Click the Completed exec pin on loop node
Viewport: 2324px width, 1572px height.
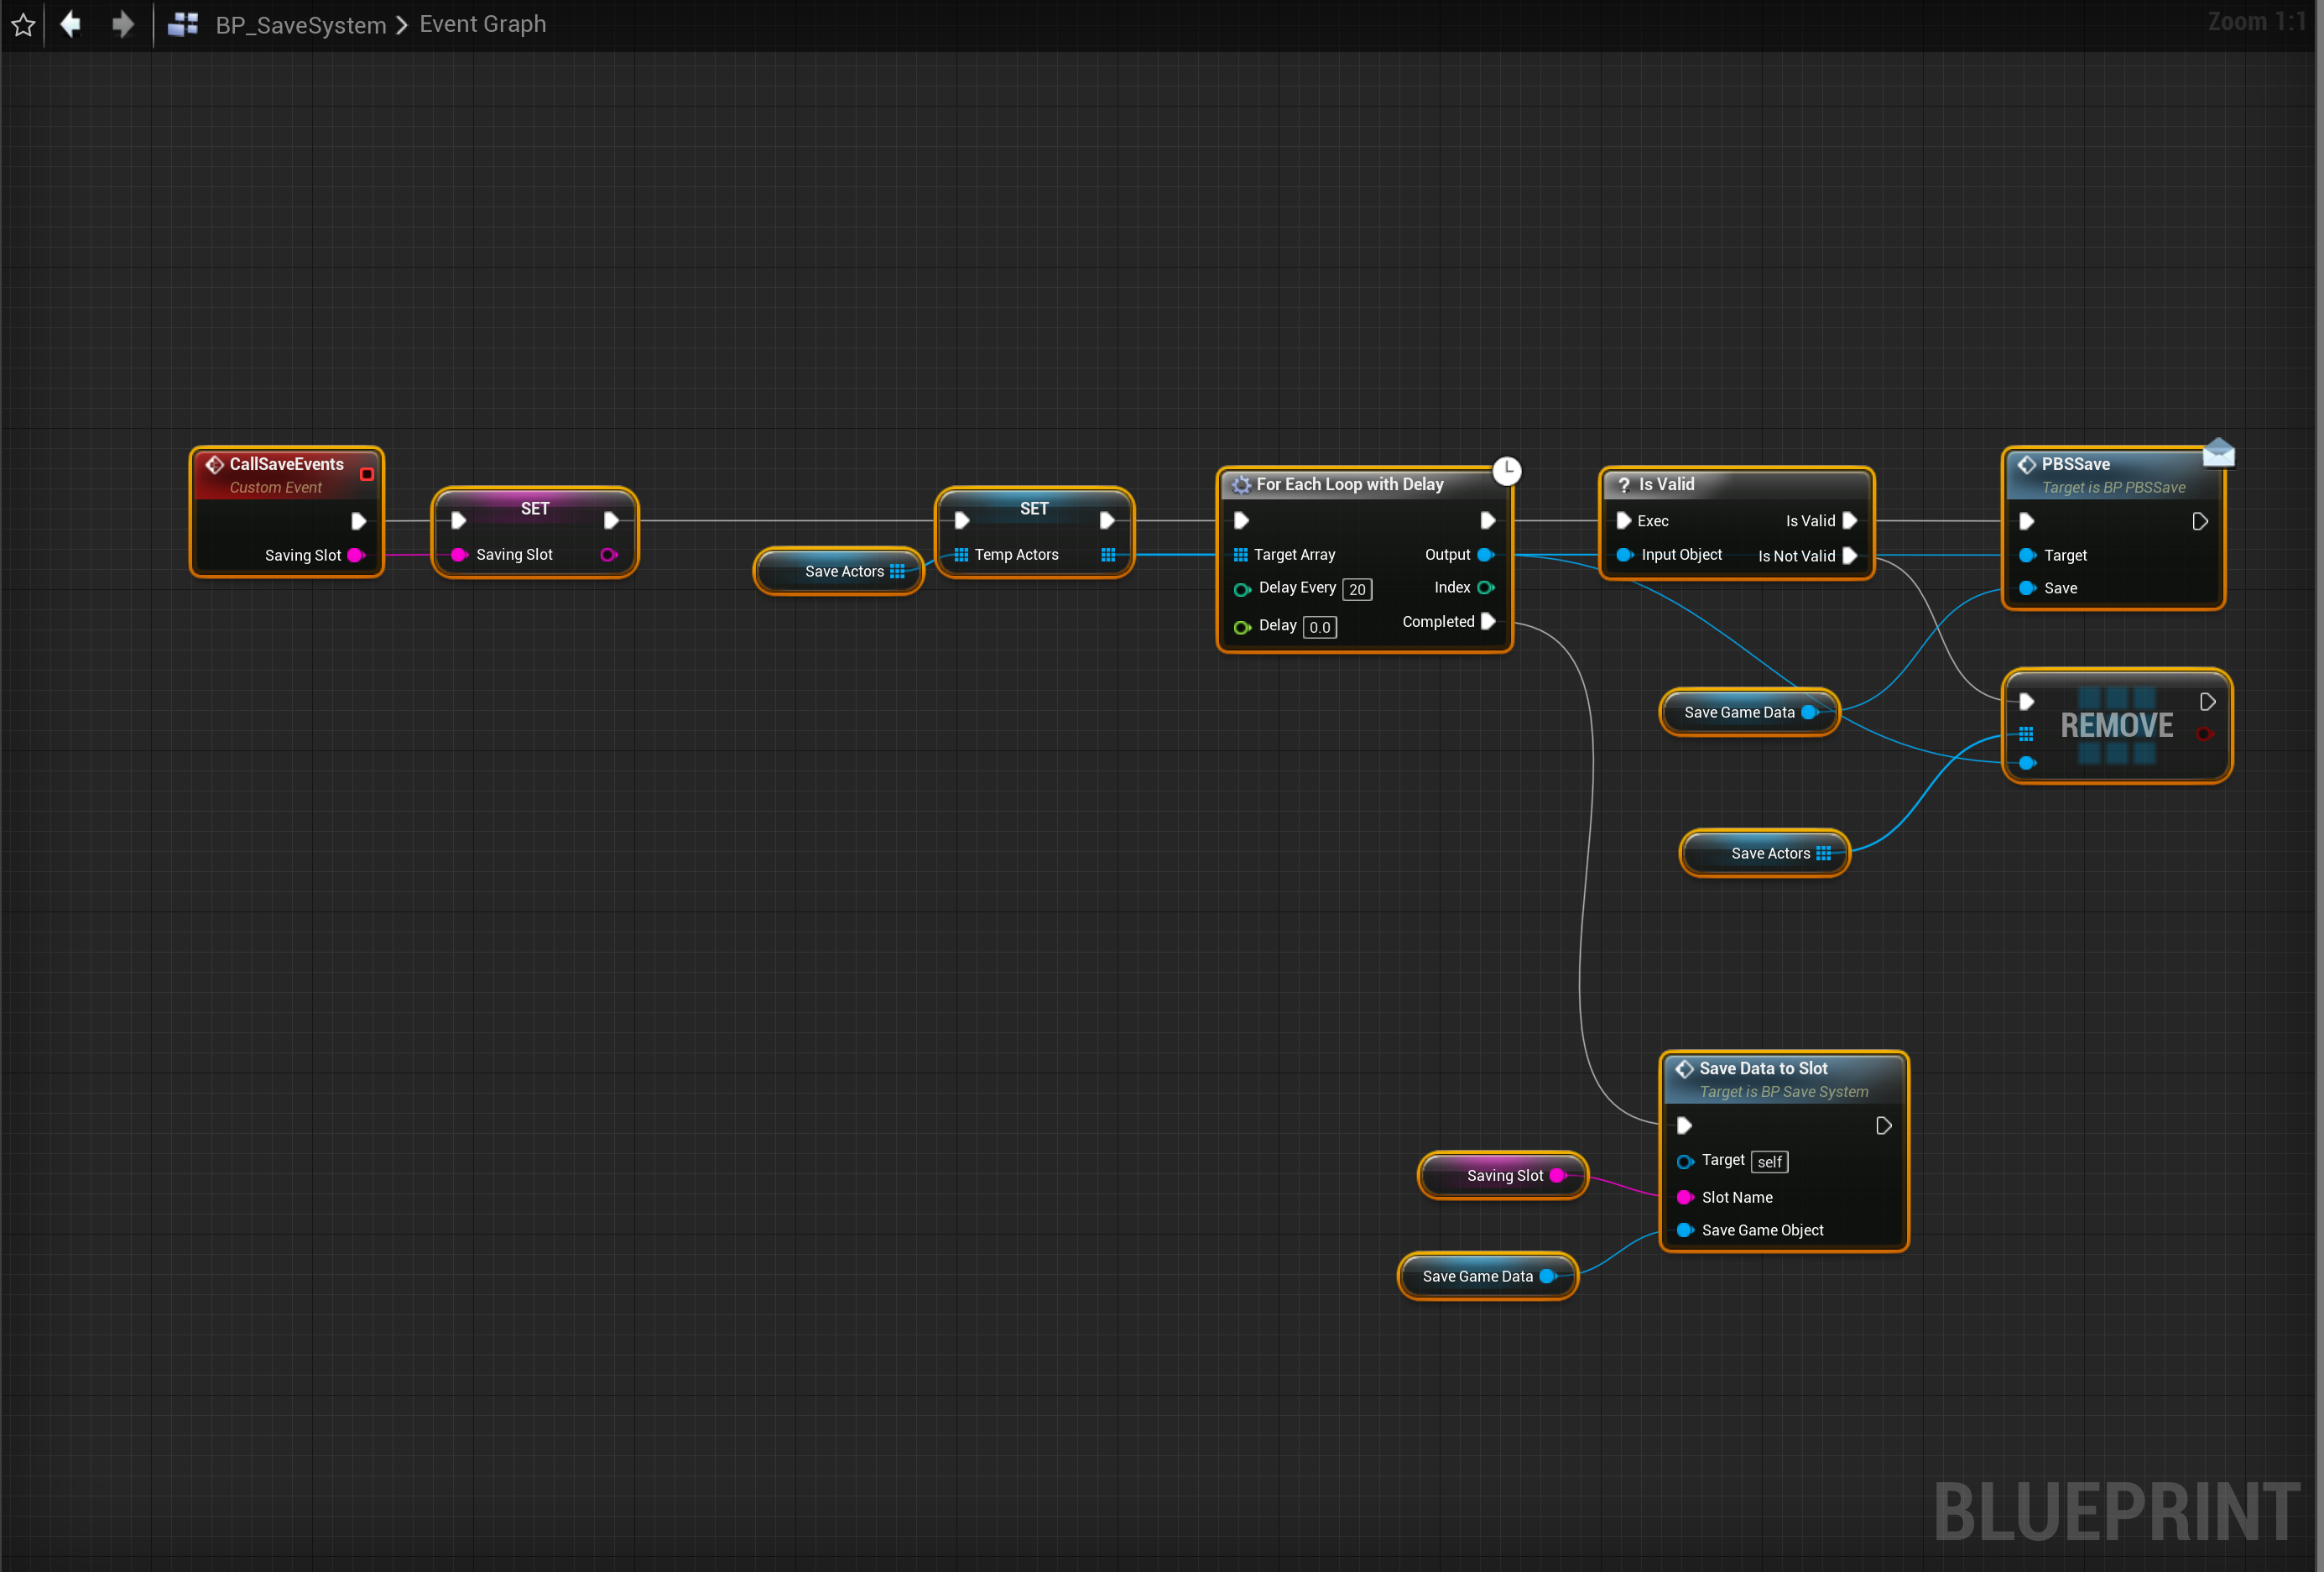(1487, 621)
